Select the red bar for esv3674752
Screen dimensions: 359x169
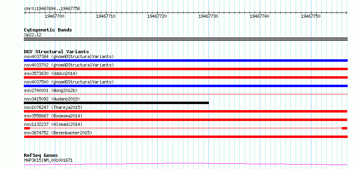pyautogui.click(x=186, y=137)
